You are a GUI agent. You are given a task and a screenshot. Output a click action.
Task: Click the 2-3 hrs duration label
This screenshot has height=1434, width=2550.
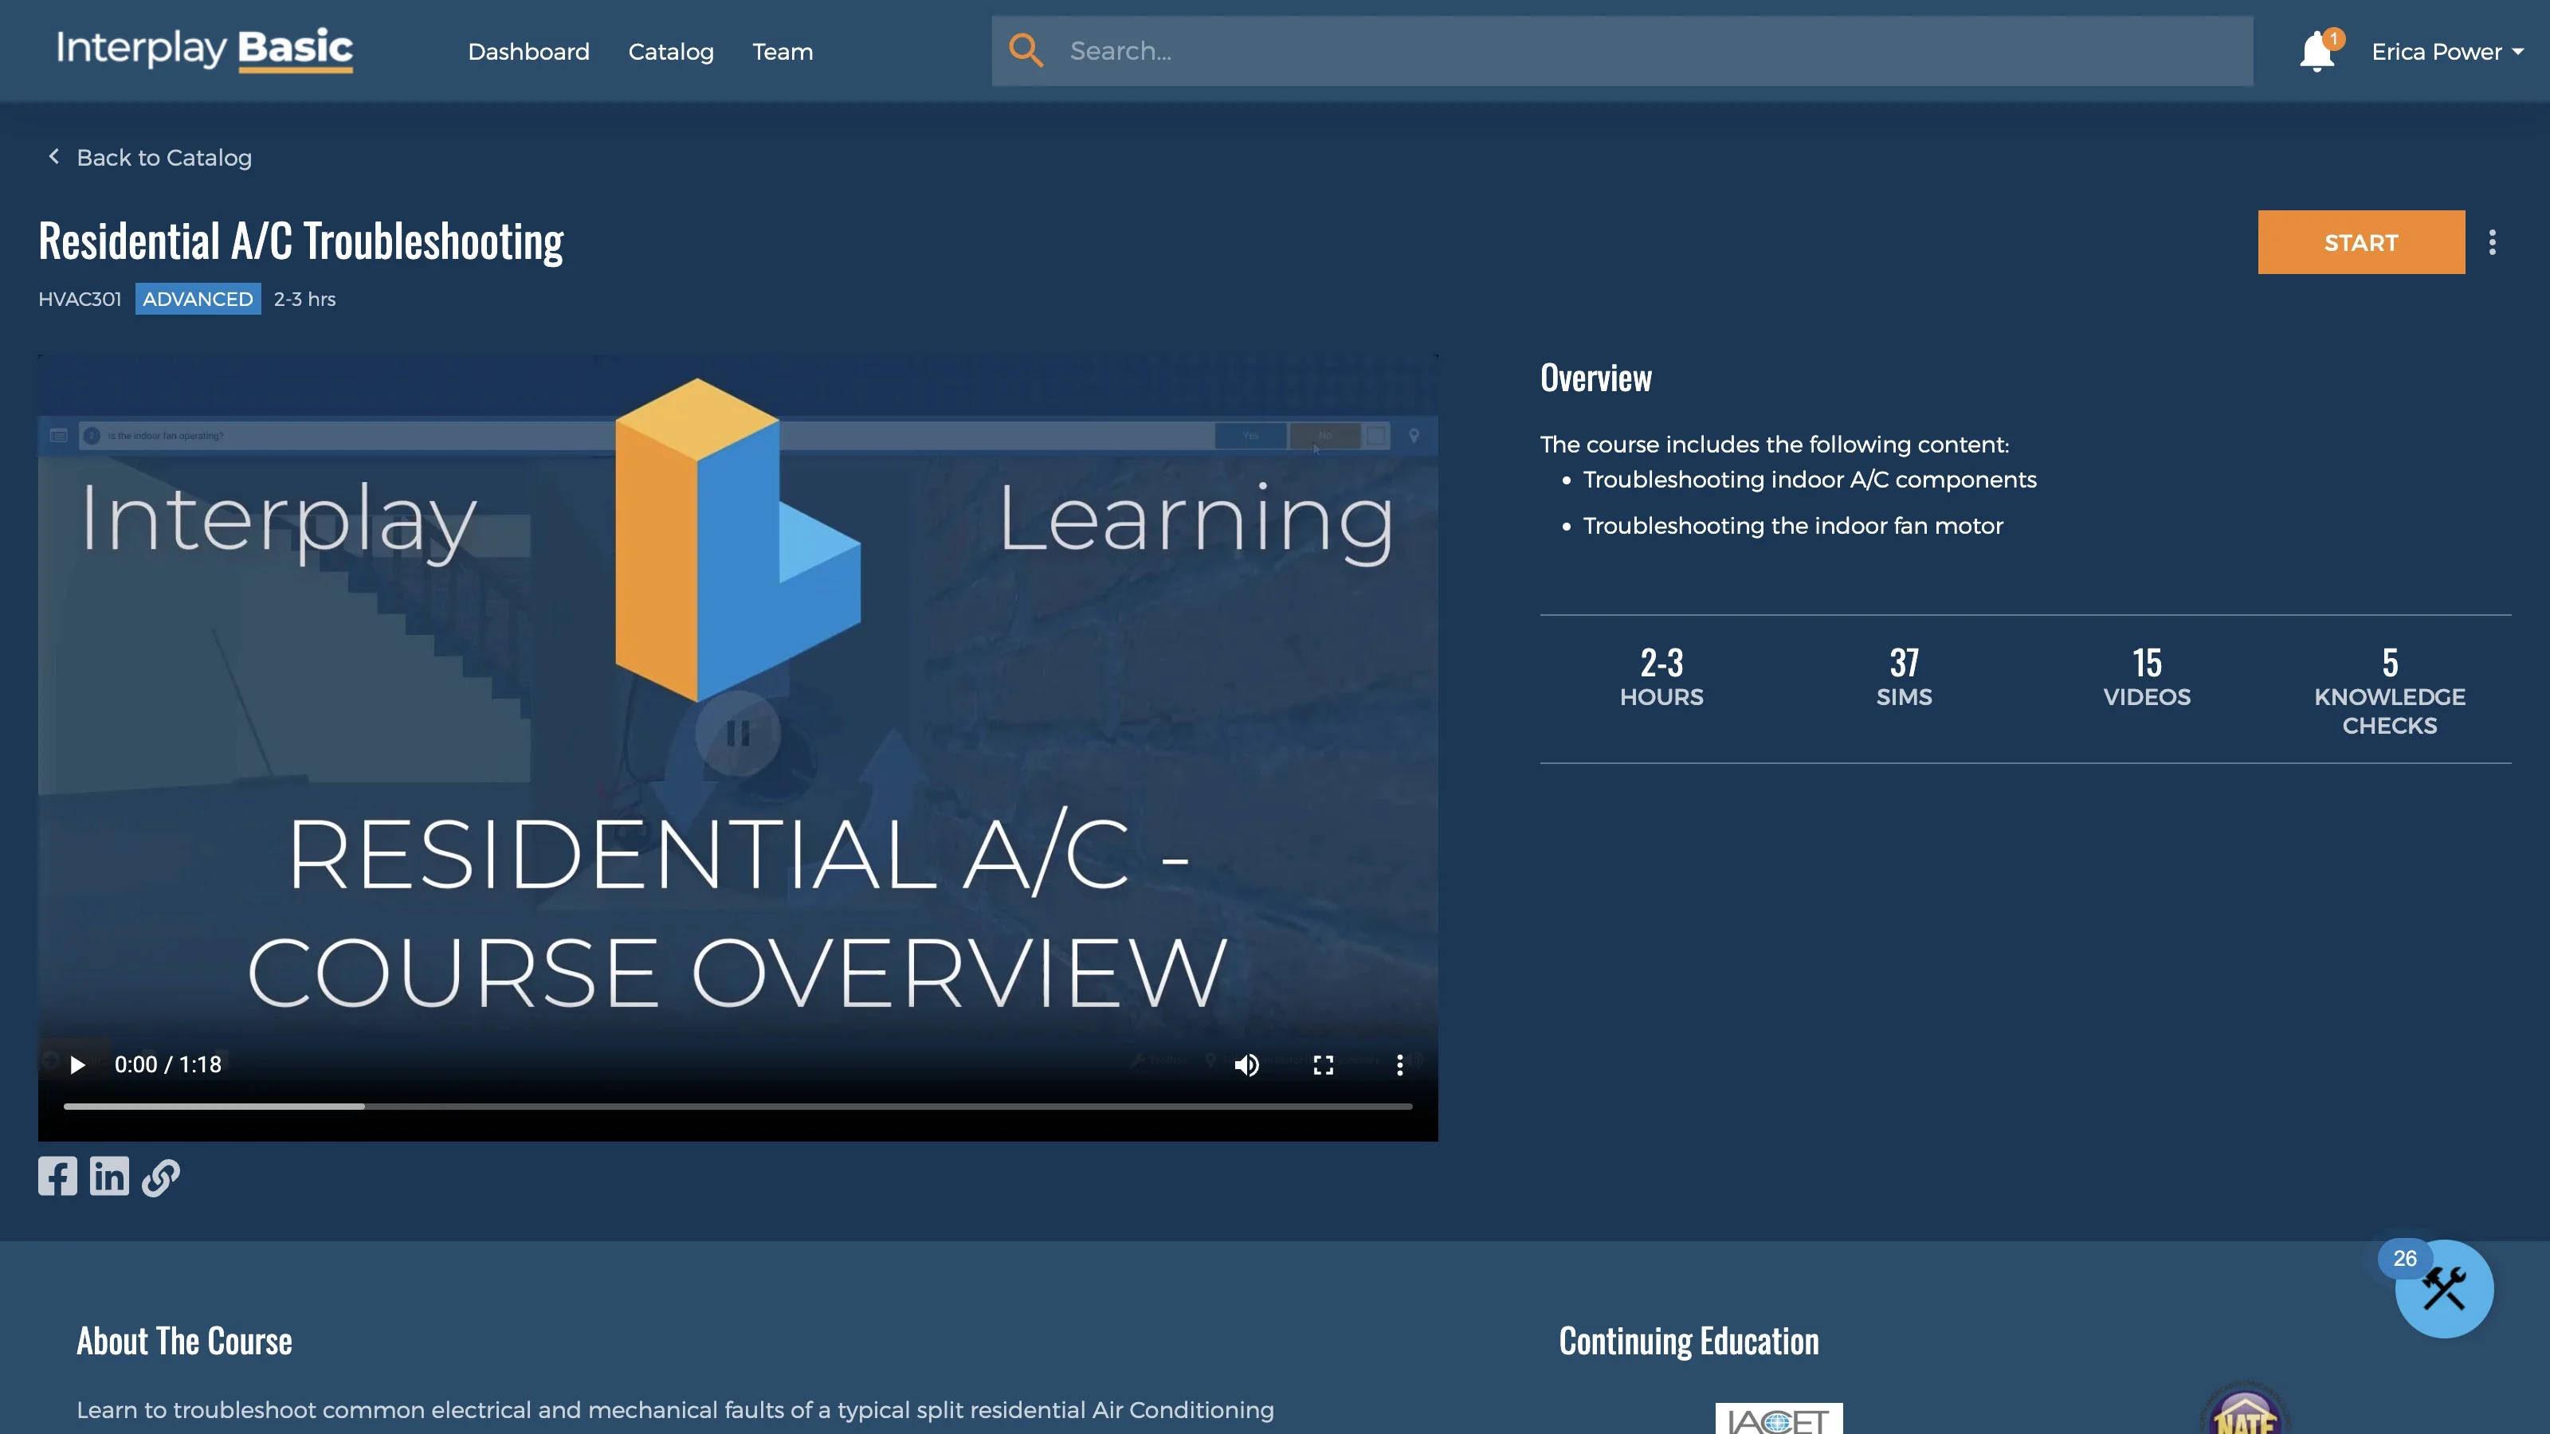click(305, 299)
